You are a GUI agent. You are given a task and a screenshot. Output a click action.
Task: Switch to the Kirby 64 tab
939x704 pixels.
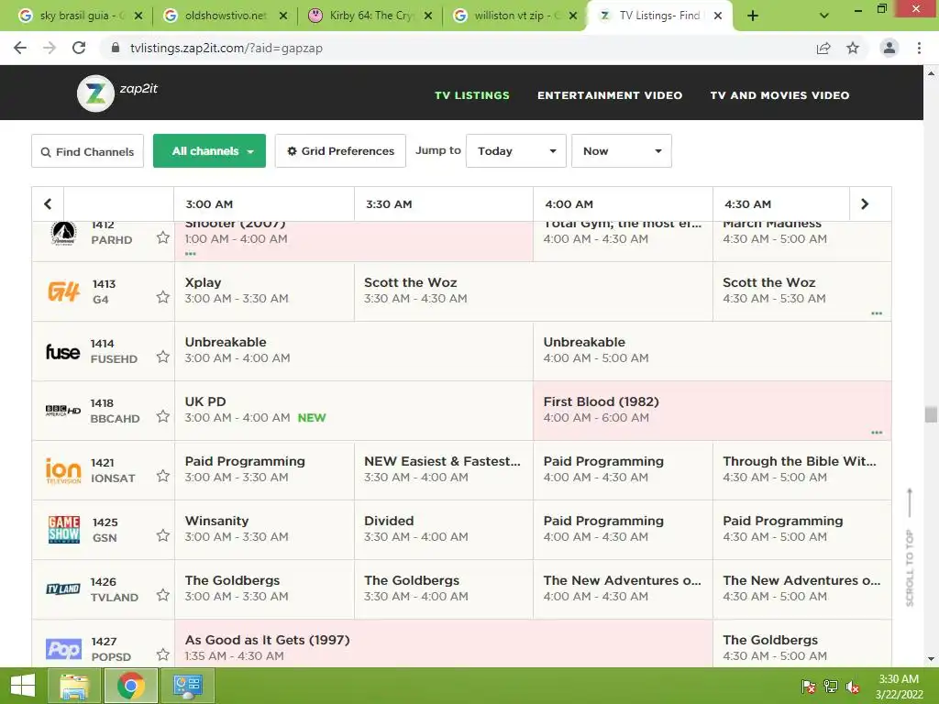[x=370, y=16]
